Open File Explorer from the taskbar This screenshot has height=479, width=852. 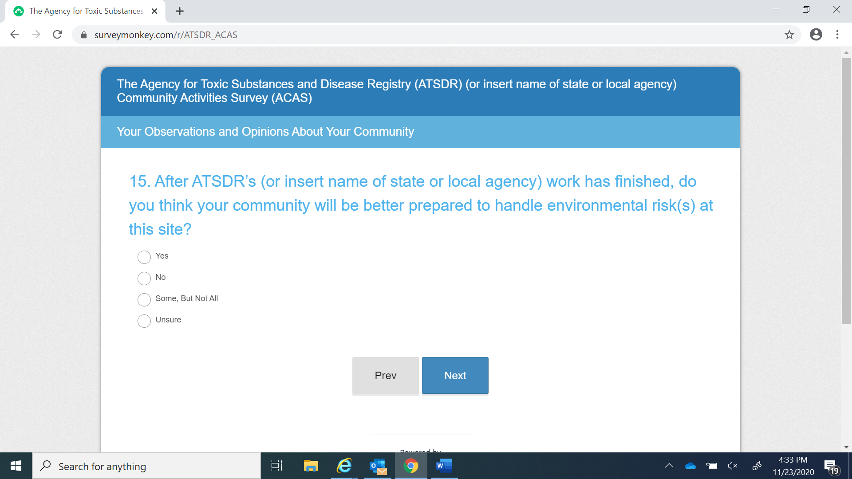point(311,466)
